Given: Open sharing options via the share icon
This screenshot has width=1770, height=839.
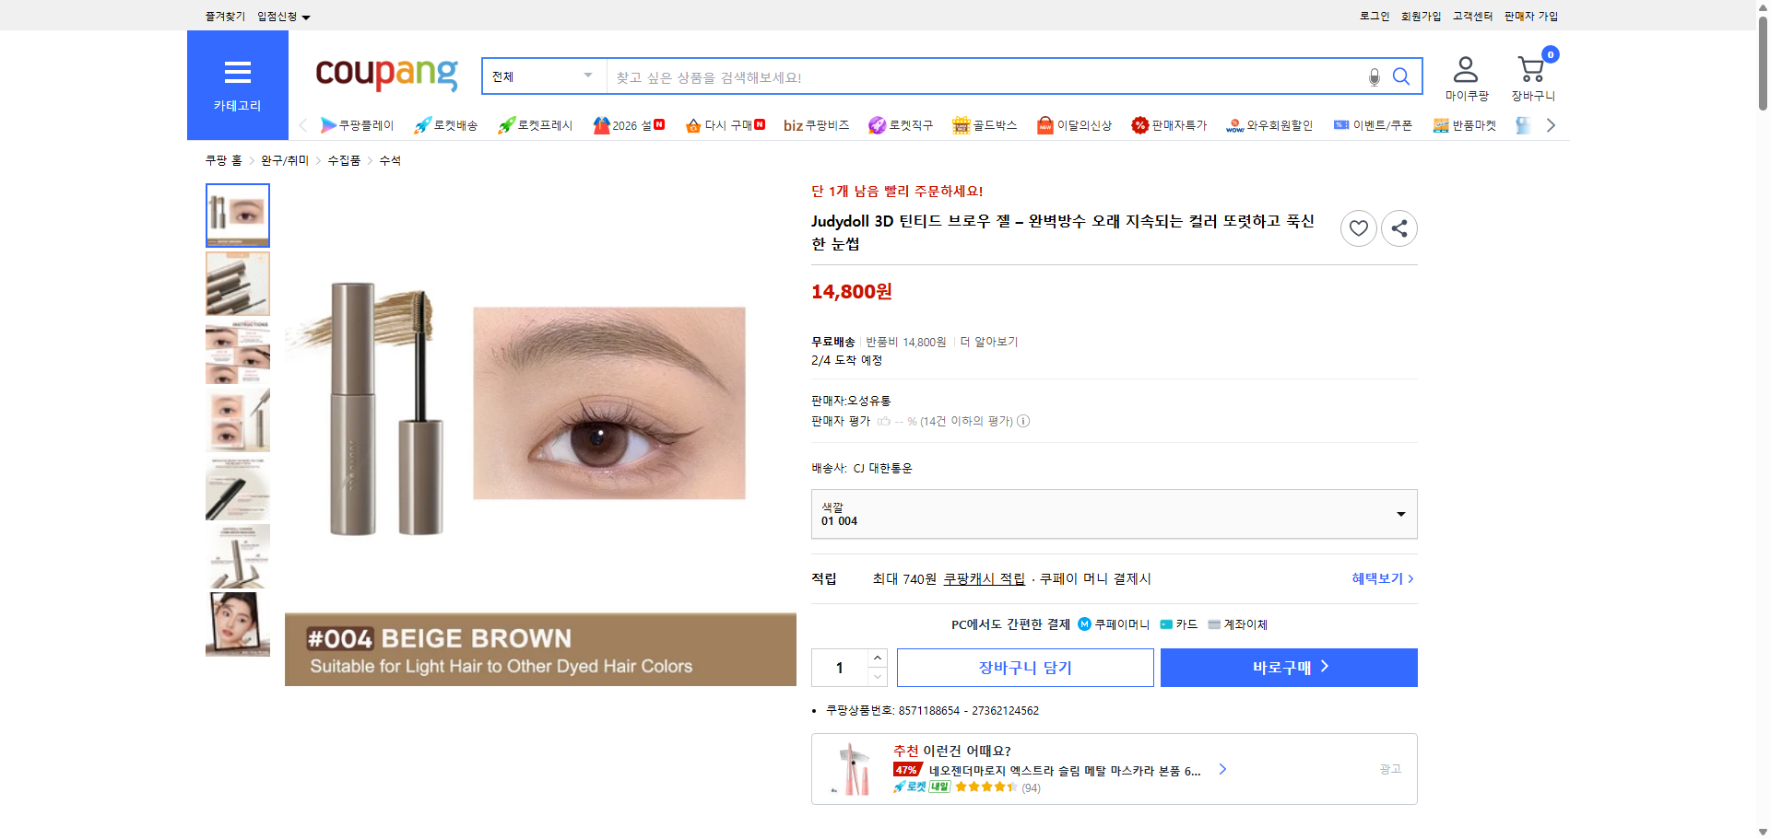Looking at the screenshot, I should point(1398,227).
